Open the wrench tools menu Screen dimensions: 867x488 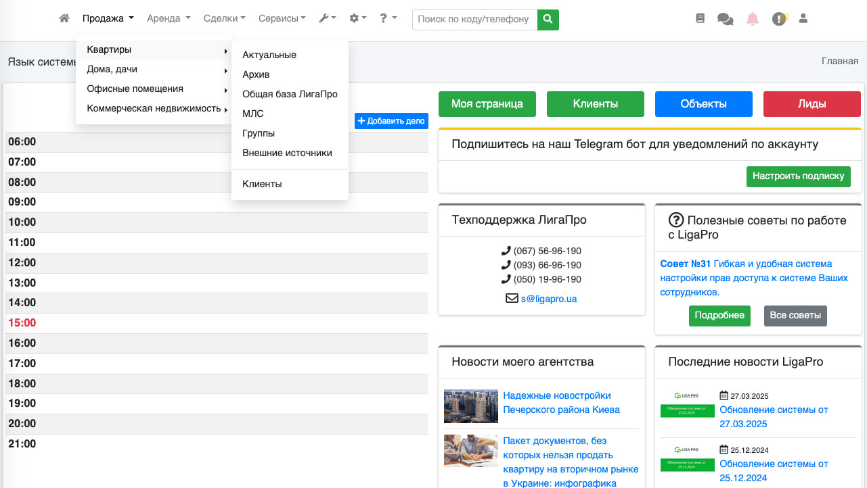pyautogui.click(x=328, y=19)
